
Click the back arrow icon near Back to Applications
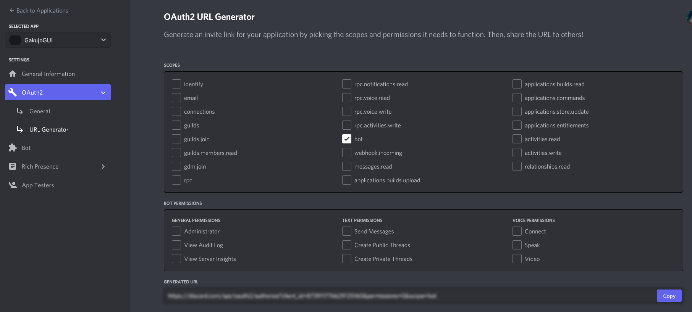pyautogui.click(x=11, y=11)
